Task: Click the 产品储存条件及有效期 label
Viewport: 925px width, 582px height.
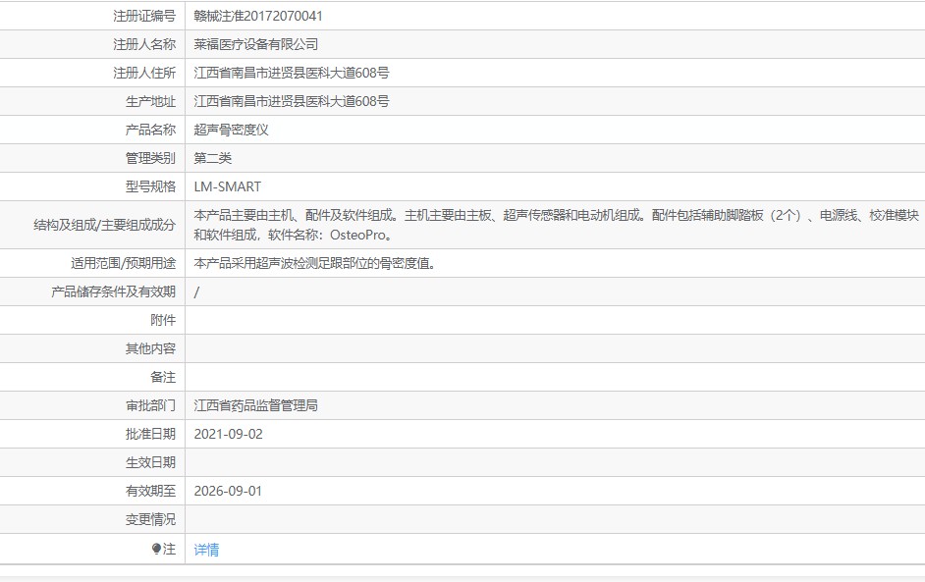Action: pos(113,291)
